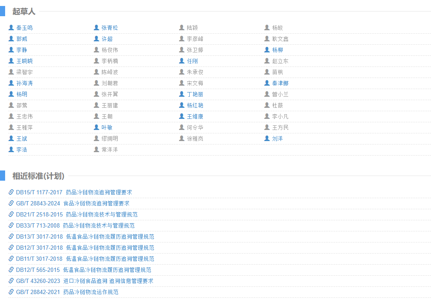Click the user icon beside 任刚

pyautogui.click(x=182, y=61)
